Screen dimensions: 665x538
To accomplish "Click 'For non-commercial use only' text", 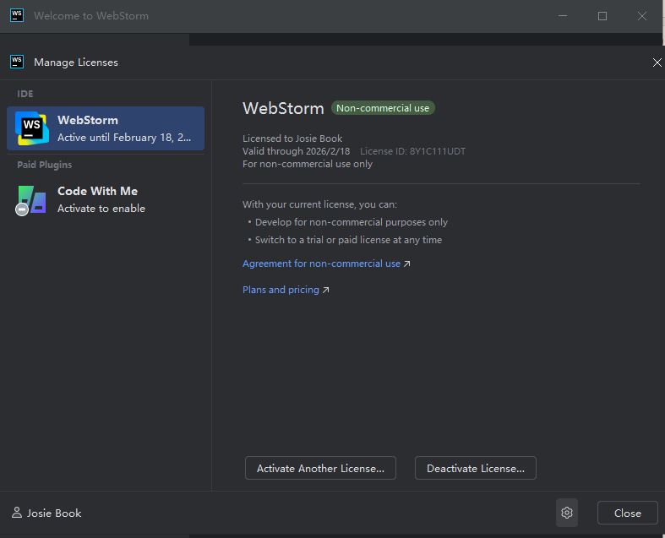I will (x=308, y=164).
